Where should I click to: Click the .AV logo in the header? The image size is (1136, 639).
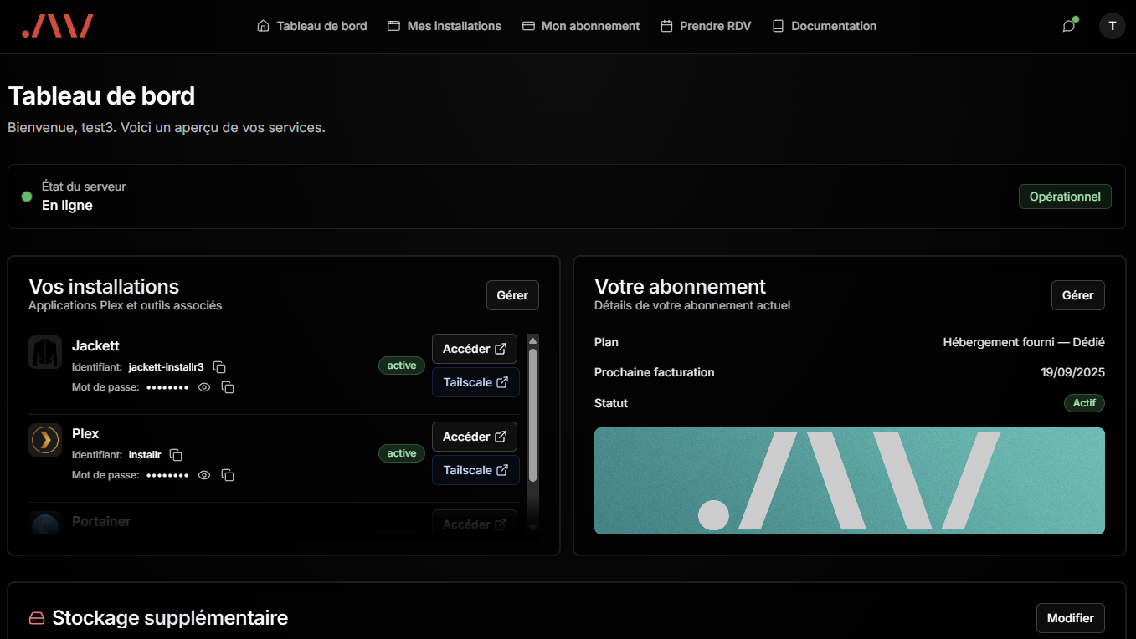pos(57,26)
